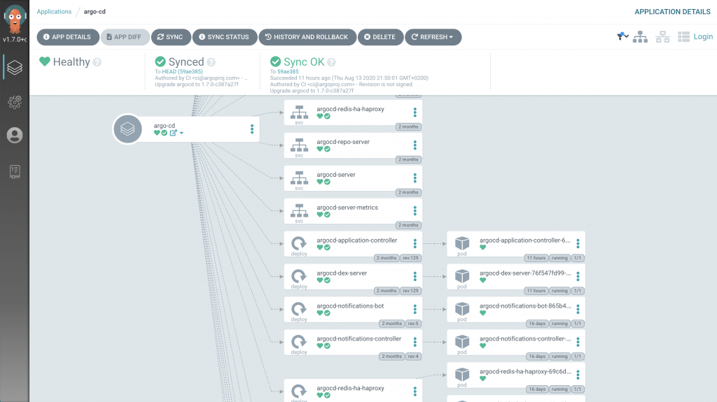
Task: Open kebab menu for argocd-dex-server deployment
Action: (415, 277)
